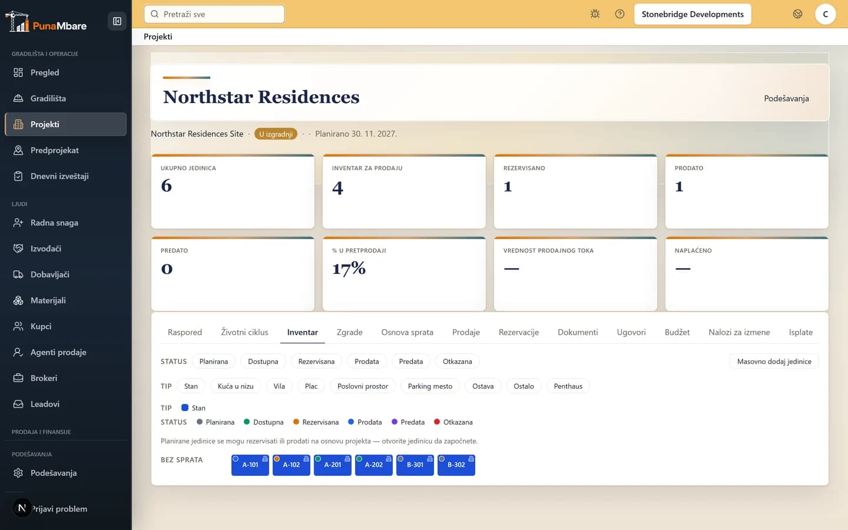Toggle Predata status filter chip
848x530 pixels.
tap(411, 362)
